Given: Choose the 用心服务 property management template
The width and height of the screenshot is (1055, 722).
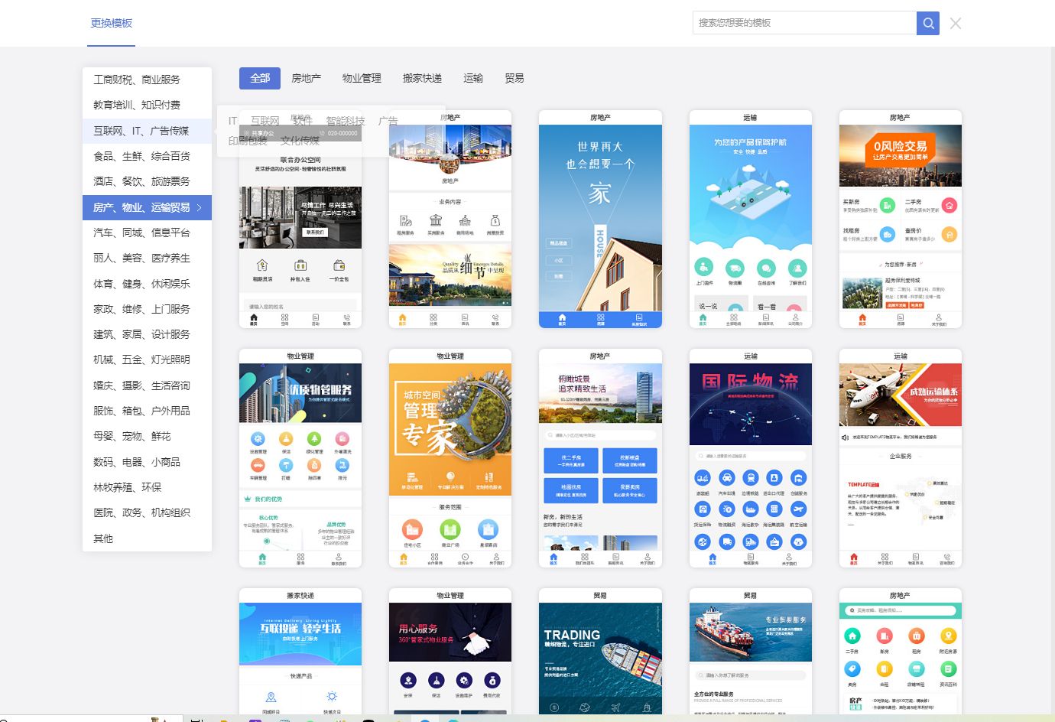Looking at the screenshot, I should click(x=450, y=652).
